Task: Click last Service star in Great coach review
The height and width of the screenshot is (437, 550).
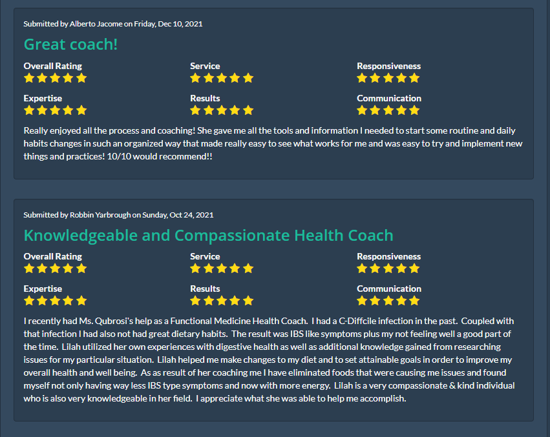Action: 248,78
